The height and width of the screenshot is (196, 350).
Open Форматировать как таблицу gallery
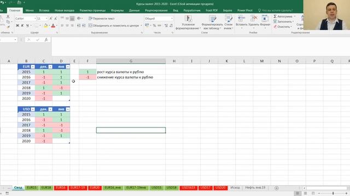(x=212, y=22)
